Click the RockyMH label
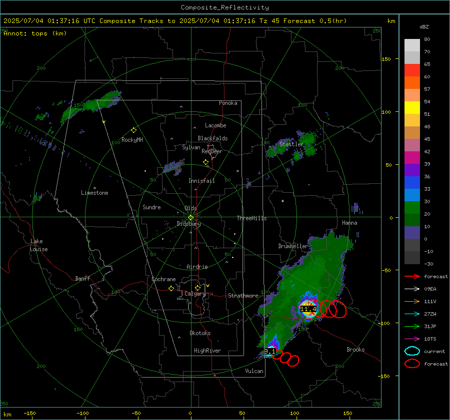The width and height of the screenshot is (450, 420). coord(132,140)
